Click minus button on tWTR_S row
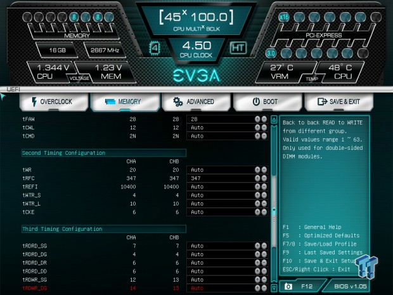 click(x=264, y=195)
